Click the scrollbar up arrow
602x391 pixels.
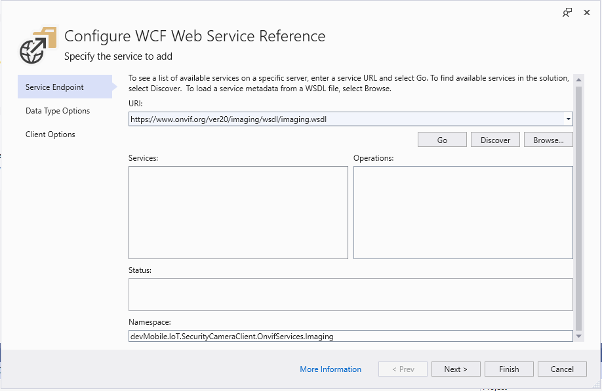[x=578, y=80]
